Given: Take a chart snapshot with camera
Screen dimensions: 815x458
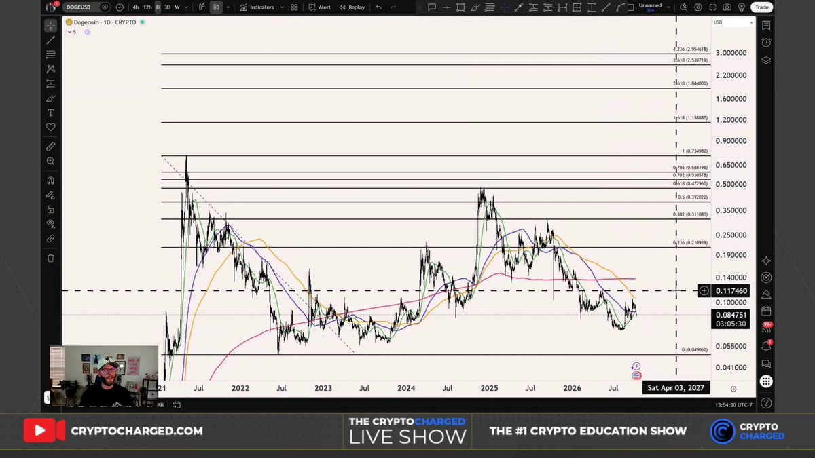Looking at the screenshot, I should pos(727,7).
